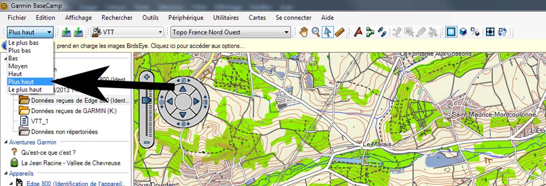The image size is (546, 186).
Task: Select 'Données reçues de Edge 800' folder
Action: (x=74, y=101)
